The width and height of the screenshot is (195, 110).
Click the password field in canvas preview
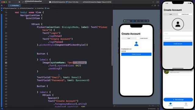(x=136, y=51)
